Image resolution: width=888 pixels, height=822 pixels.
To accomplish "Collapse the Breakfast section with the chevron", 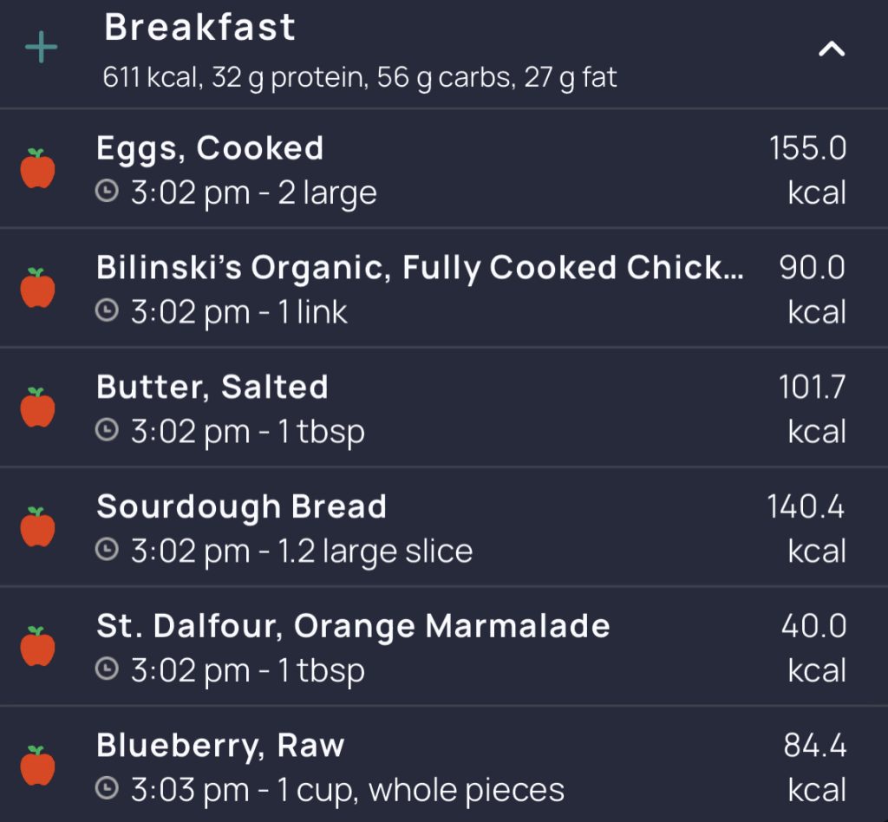I will [831, 49].
